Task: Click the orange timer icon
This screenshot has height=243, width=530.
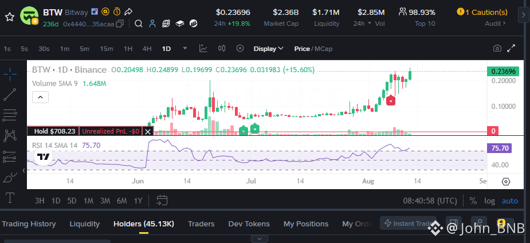Action: 117,12
